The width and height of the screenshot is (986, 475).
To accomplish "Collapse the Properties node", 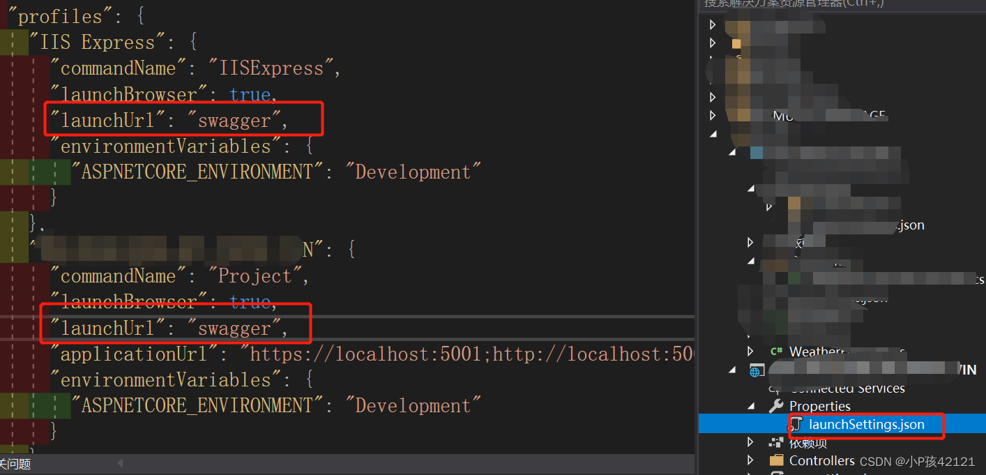I will (x=750, y=405).
